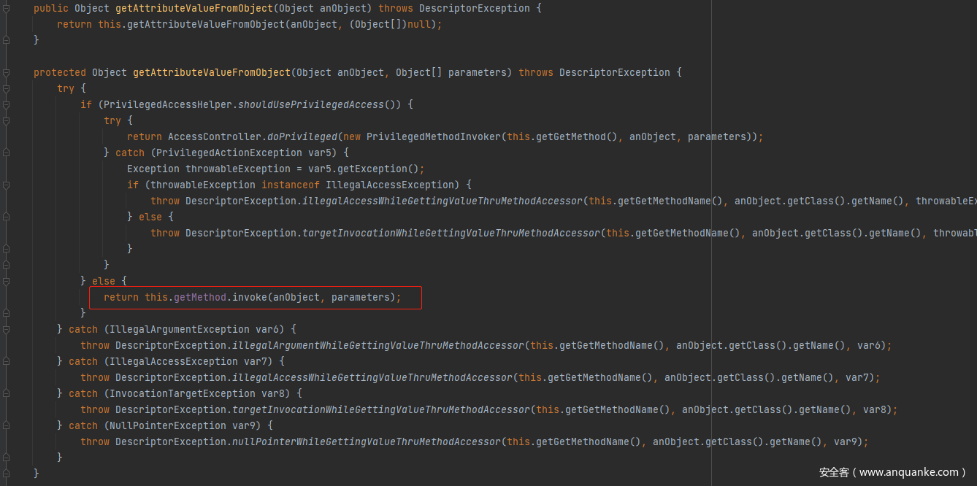Click 'AccessController' in the return statement
The width and height of the screenshot is (977, 486).
coord(215,136)
